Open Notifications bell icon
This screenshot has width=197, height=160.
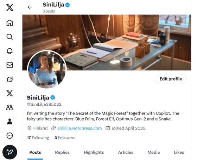[x=10, y=51]
